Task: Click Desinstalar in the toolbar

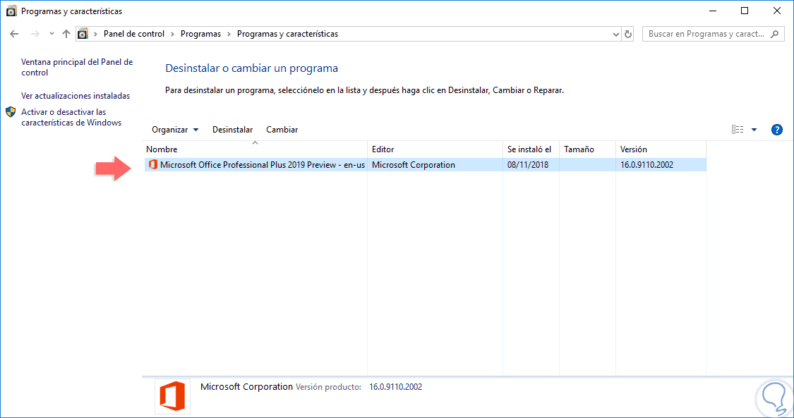Action: [232, 130]
